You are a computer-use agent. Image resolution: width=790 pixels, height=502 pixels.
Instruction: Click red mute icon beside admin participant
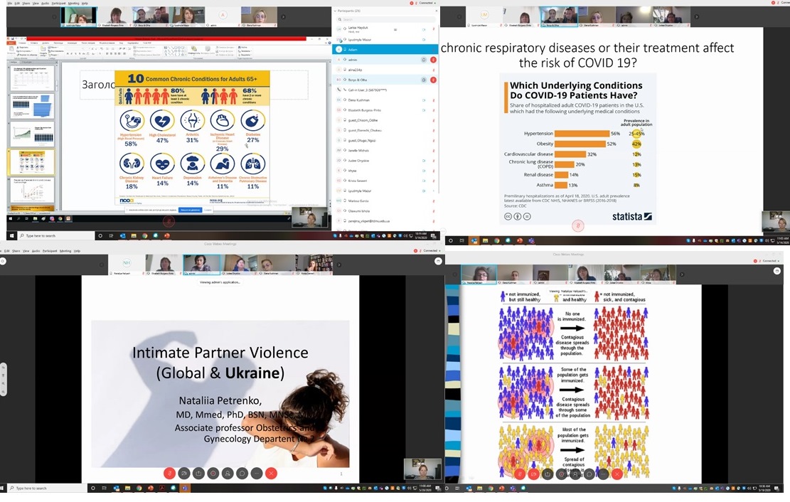click(x=433, y=60)
